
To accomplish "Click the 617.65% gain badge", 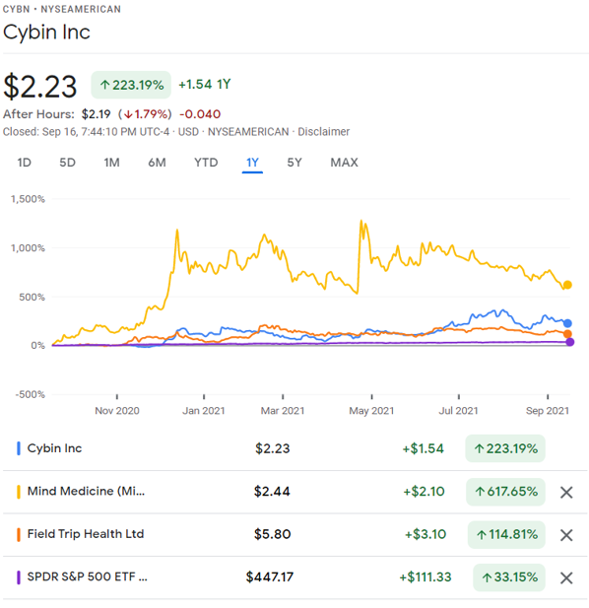I will [x=505, y=492].
